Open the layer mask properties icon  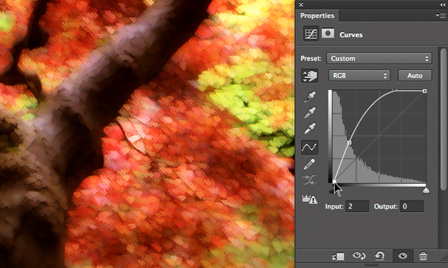(x=328, y=33)
